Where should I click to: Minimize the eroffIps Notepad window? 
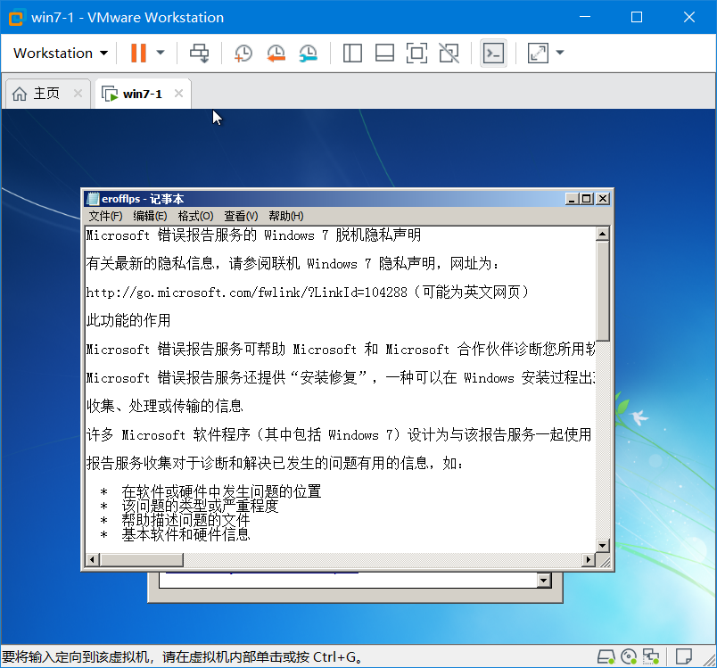572,199
